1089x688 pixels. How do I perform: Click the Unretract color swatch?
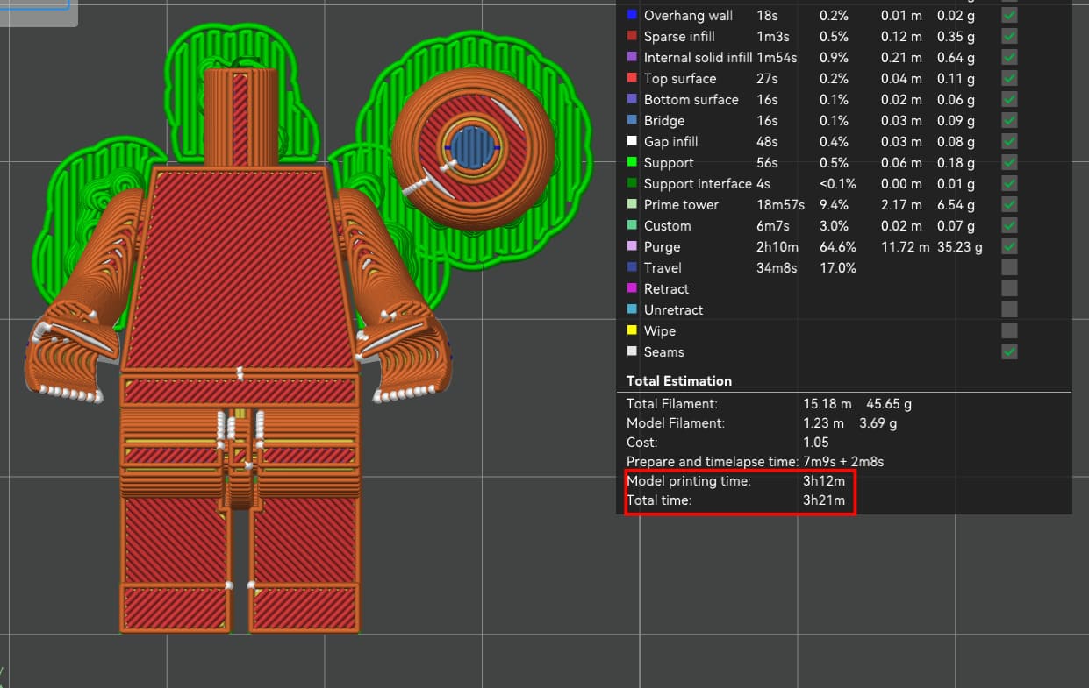[x=632, y=309]
